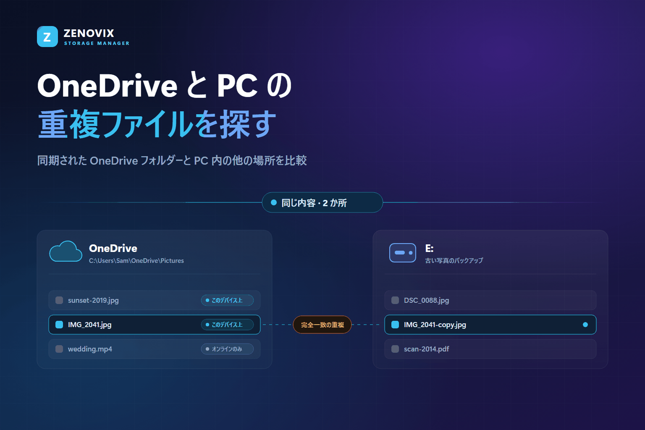Click the OneDrive panel title

pos(113,248)
